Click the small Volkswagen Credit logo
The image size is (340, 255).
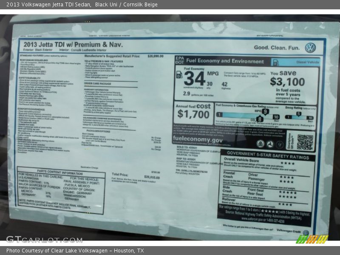(x=306, y=232)
